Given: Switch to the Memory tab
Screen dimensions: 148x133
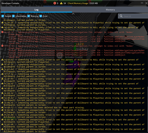Looking at the screenshot, I should point(110,10).
